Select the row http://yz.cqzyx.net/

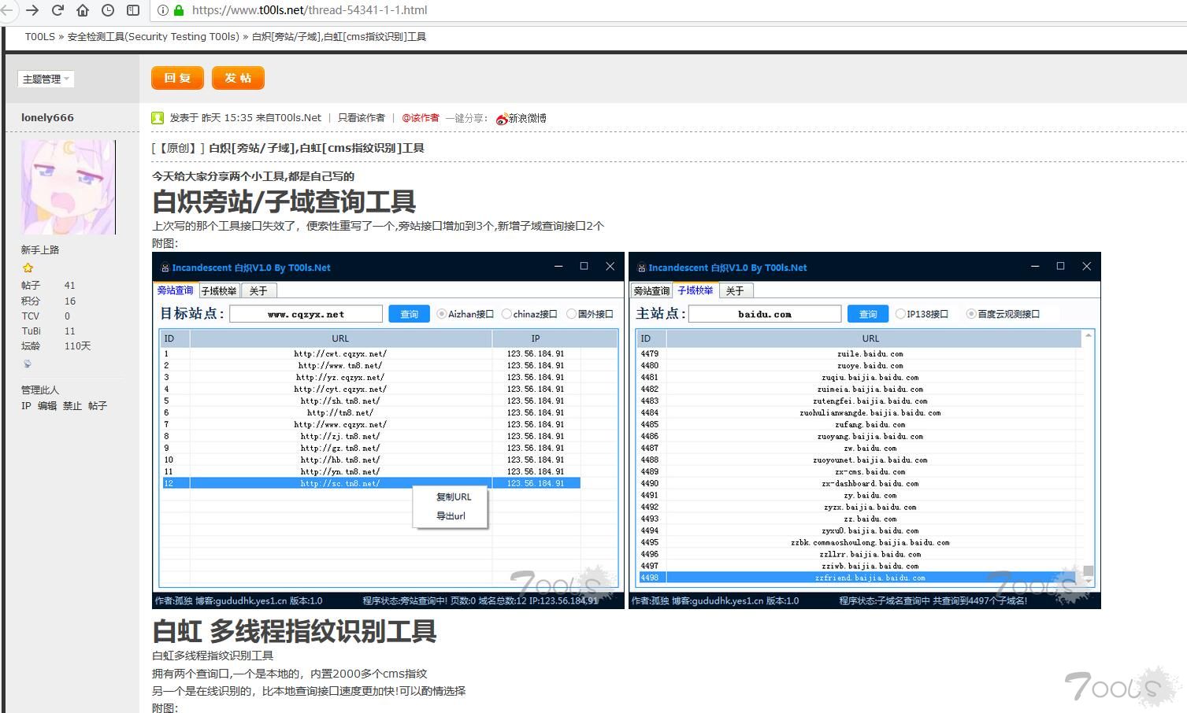click(x=371, y=377)
